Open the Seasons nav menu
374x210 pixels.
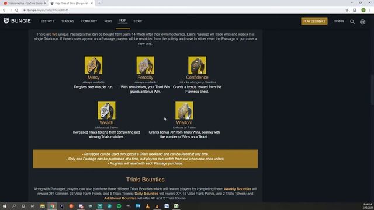tap(68, 21)
